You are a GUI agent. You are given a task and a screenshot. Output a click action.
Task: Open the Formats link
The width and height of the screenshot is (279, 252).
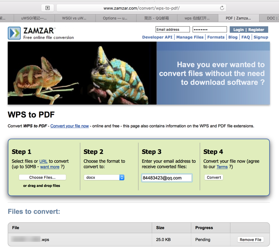(x=216, y=37)
